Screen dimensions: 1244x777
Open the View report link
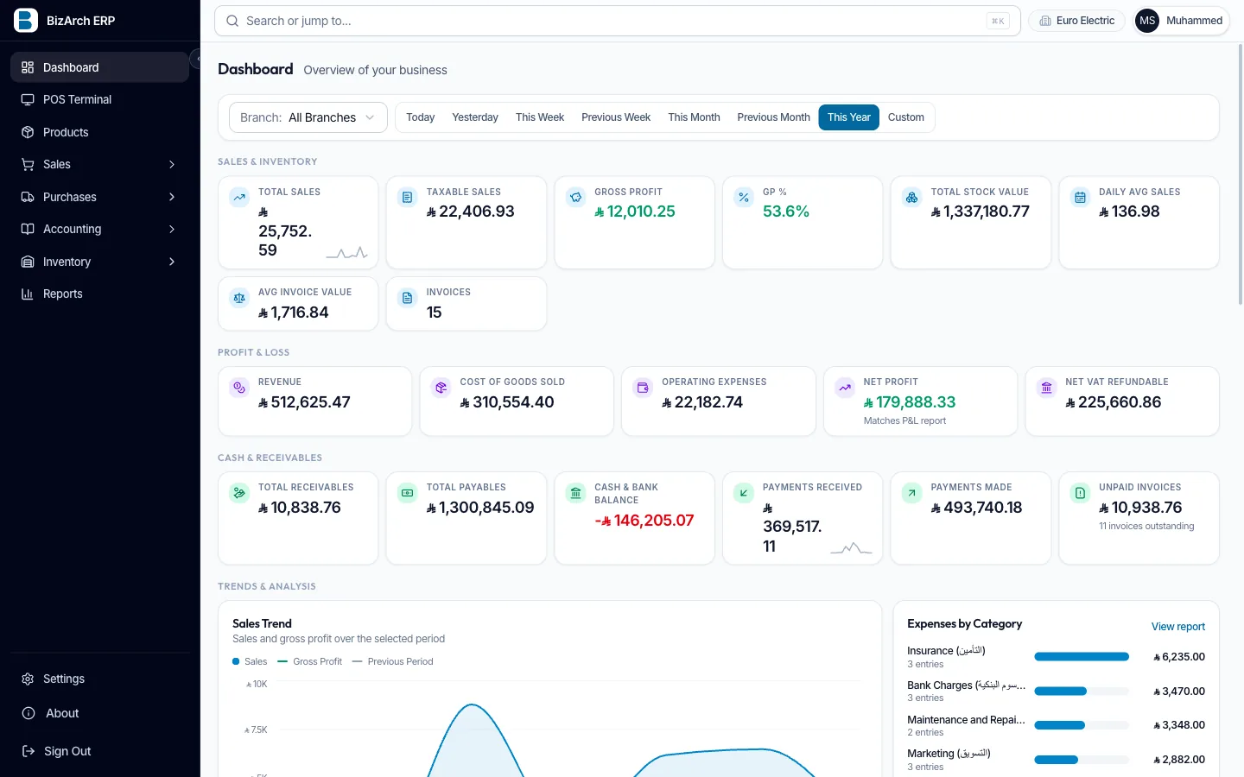[1177, 627]
